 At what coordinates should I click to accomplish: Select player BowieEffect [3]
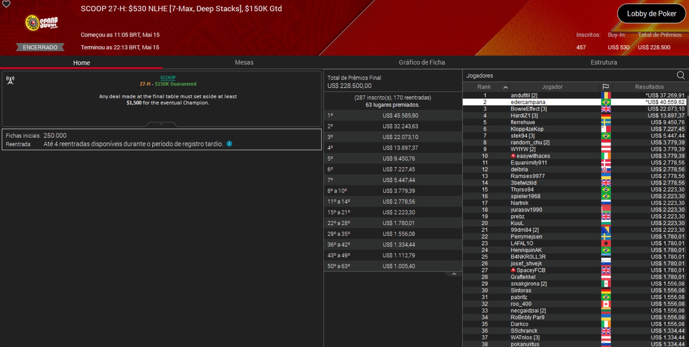point(528,109)
